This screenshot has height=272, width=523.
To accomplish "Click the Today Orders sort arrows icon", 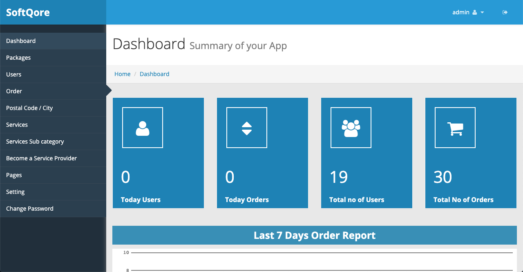I will tap(247, 128).
